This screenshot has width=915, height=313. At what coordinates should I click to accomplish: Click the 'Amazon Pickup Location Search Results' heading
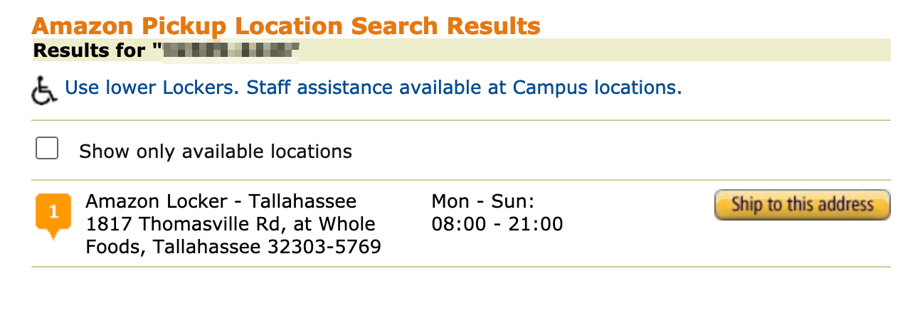[286, 26]
